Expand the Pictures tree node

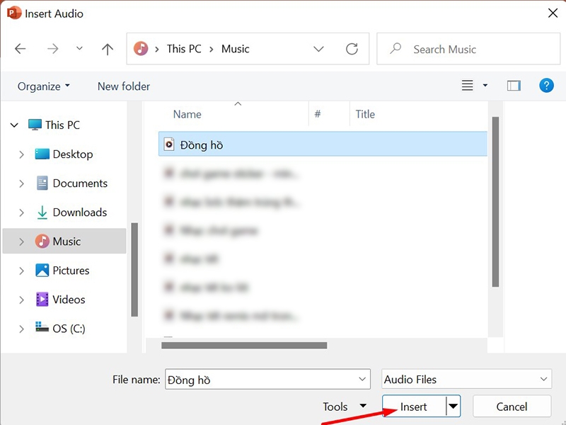[x=21, y=271]
